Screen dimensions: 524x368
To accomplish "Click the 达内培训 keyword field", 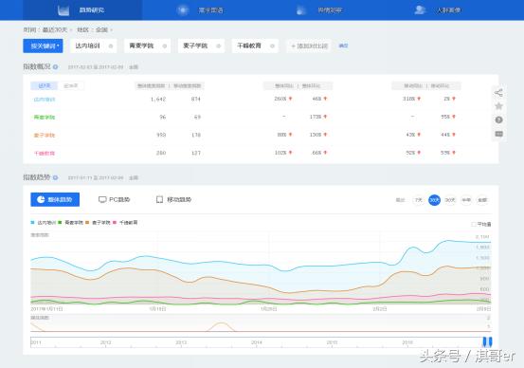I will click(x=94, y=46).
